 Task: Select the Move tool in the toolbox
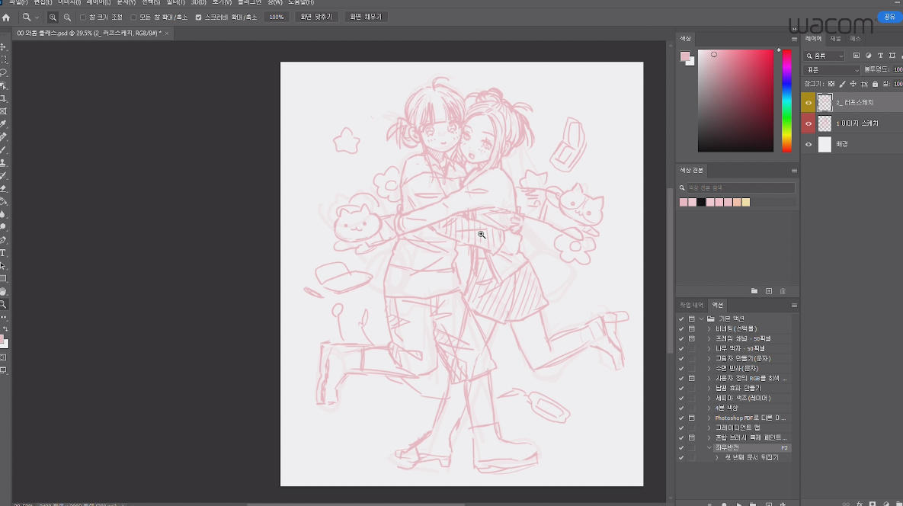click(3, 46)
